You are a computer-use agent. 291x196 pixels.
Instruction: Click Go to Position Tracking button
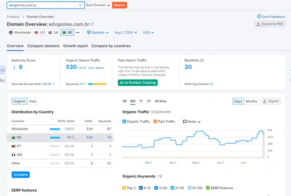(138, 83)
